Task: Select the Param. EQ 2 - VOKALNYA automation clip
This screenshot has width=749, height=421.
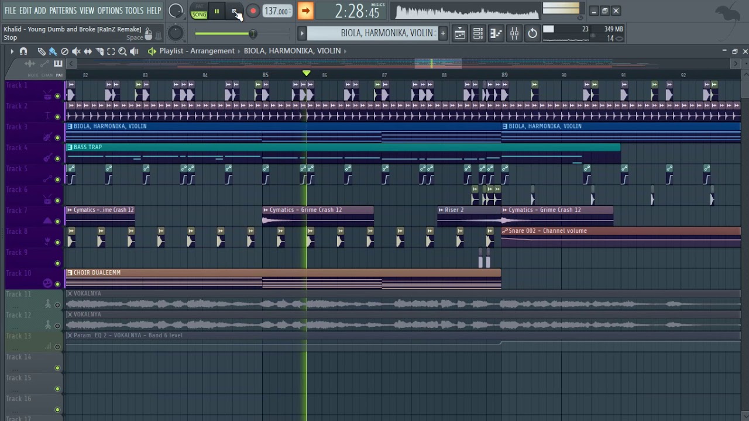Action: click(403, 341)
